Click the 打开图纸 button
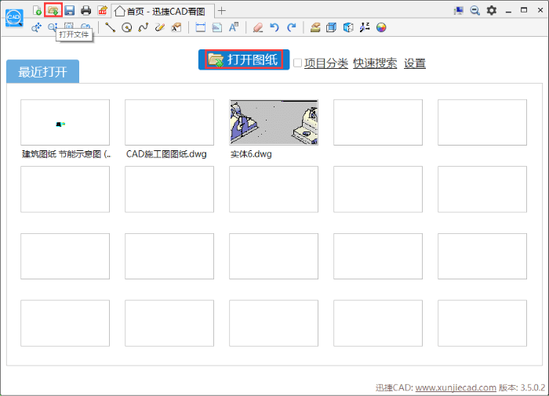 [x=244, y=59]
